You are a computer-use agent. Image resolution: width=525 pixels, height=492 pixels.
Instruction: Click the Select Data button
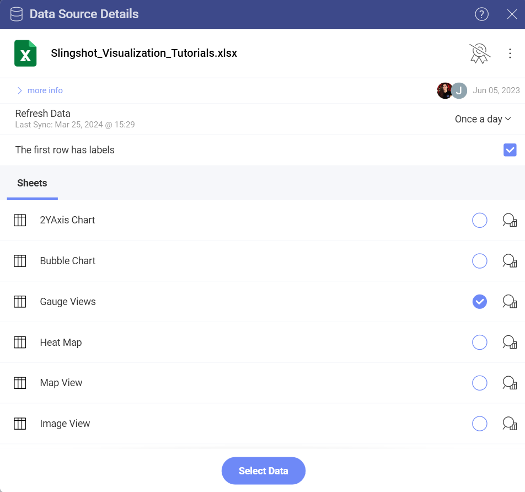click(x=263, y=470)
